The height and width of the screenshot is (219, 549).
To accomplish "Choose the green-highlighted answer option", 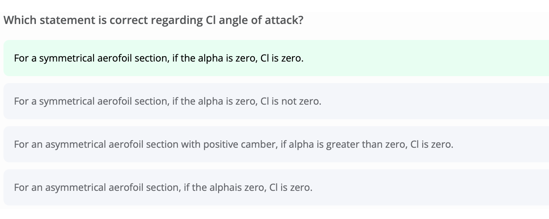I will (x=276, y=58).
